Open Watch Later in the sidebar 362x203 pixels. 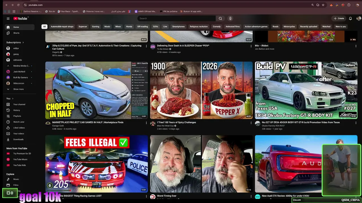(20, 122)
